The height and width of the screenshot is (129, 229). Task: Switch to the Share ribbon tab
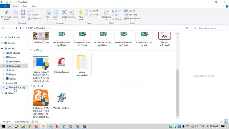[25, 6]
